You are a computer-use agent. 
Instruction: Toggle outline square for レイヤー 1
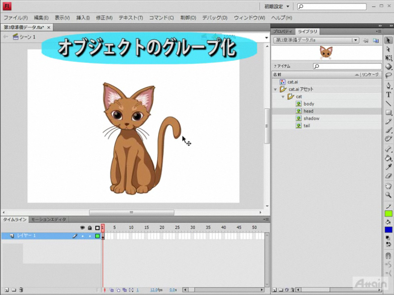(x=98, y=236)
